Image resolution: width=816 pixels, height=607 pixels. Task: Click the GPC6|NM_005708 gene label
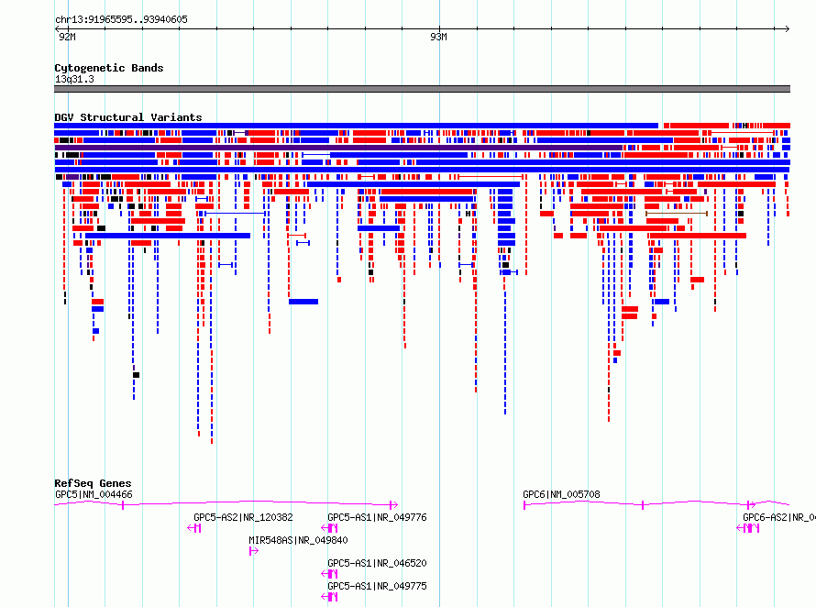point(561,494)
